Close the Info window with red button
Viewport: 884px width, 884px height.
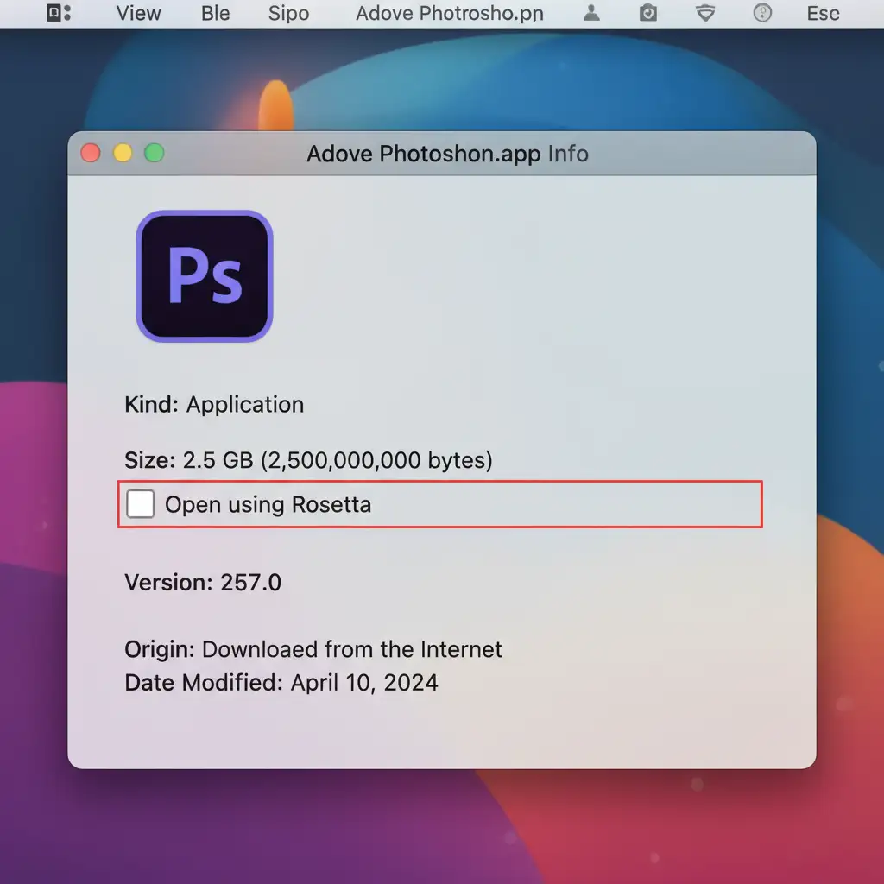pos(91,154)
